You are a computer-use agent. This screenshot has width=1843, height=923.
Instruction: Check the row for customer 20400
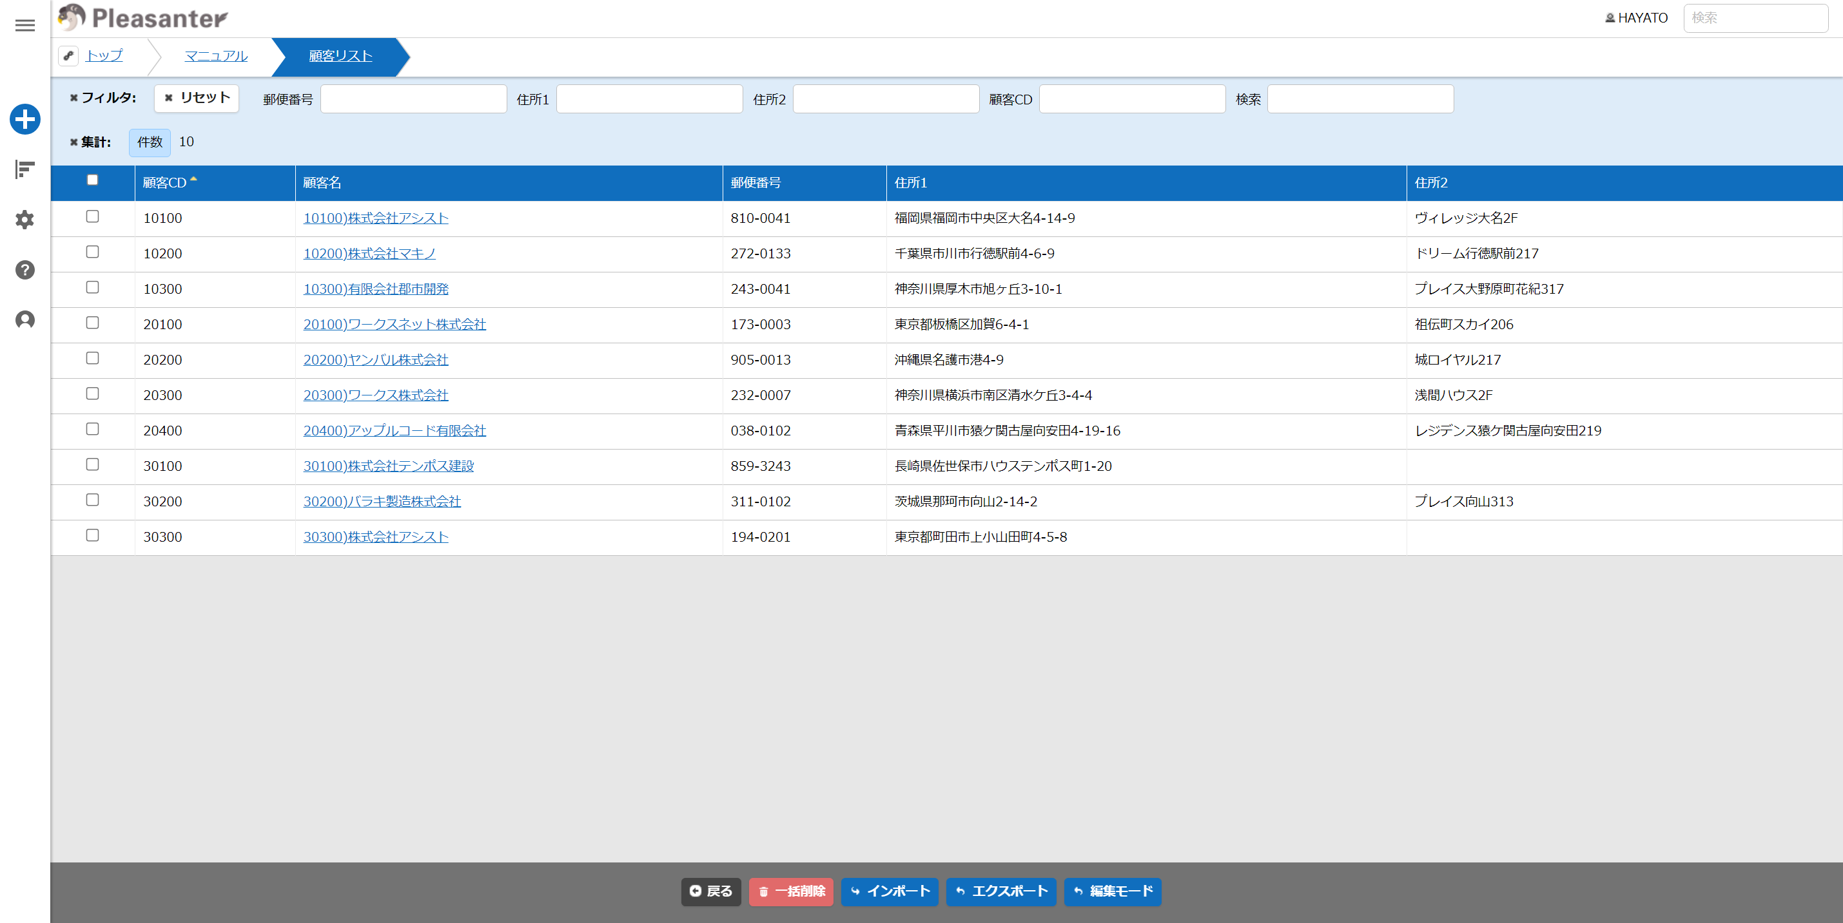92,429
